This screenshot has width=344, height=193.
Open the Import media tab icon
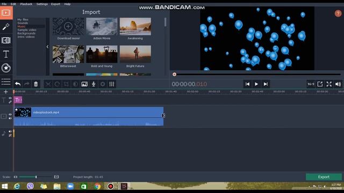[x=6, y=13]
